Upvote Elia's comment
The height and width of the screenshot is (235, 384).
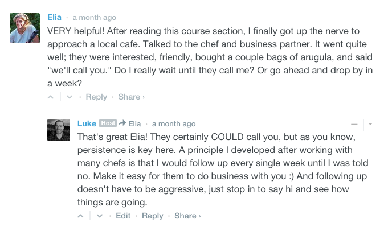click(51, 97)
